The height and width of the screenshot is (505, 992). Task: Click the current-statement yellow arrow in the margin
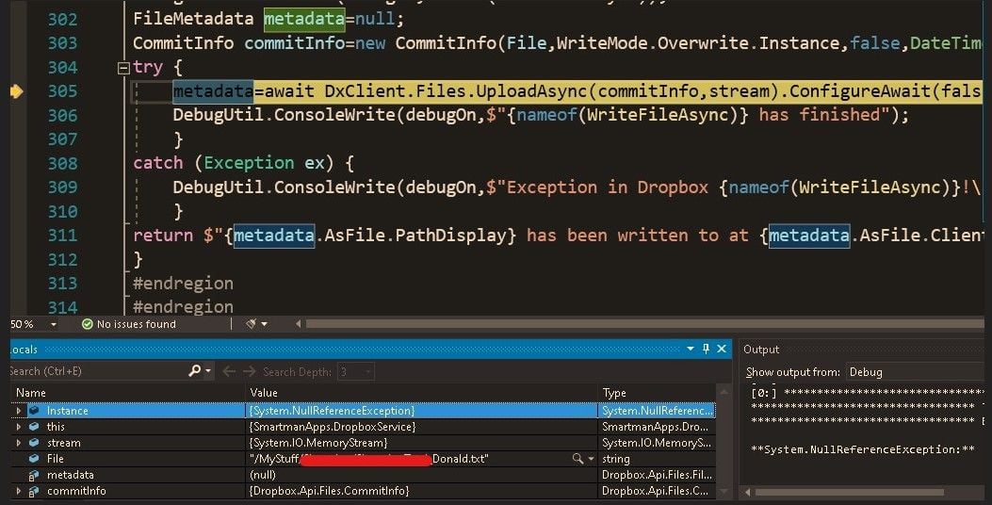click(x=16, y=91)
